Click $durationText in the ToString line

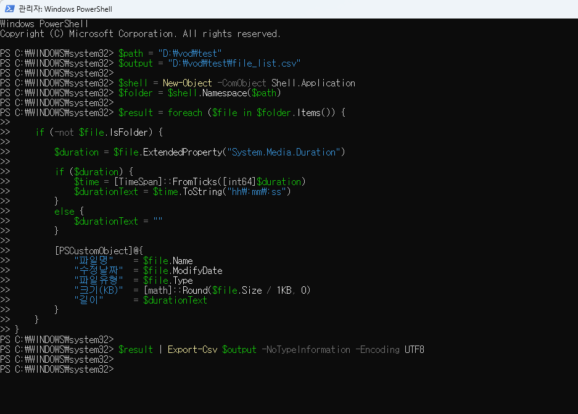(x=106, y=192)
